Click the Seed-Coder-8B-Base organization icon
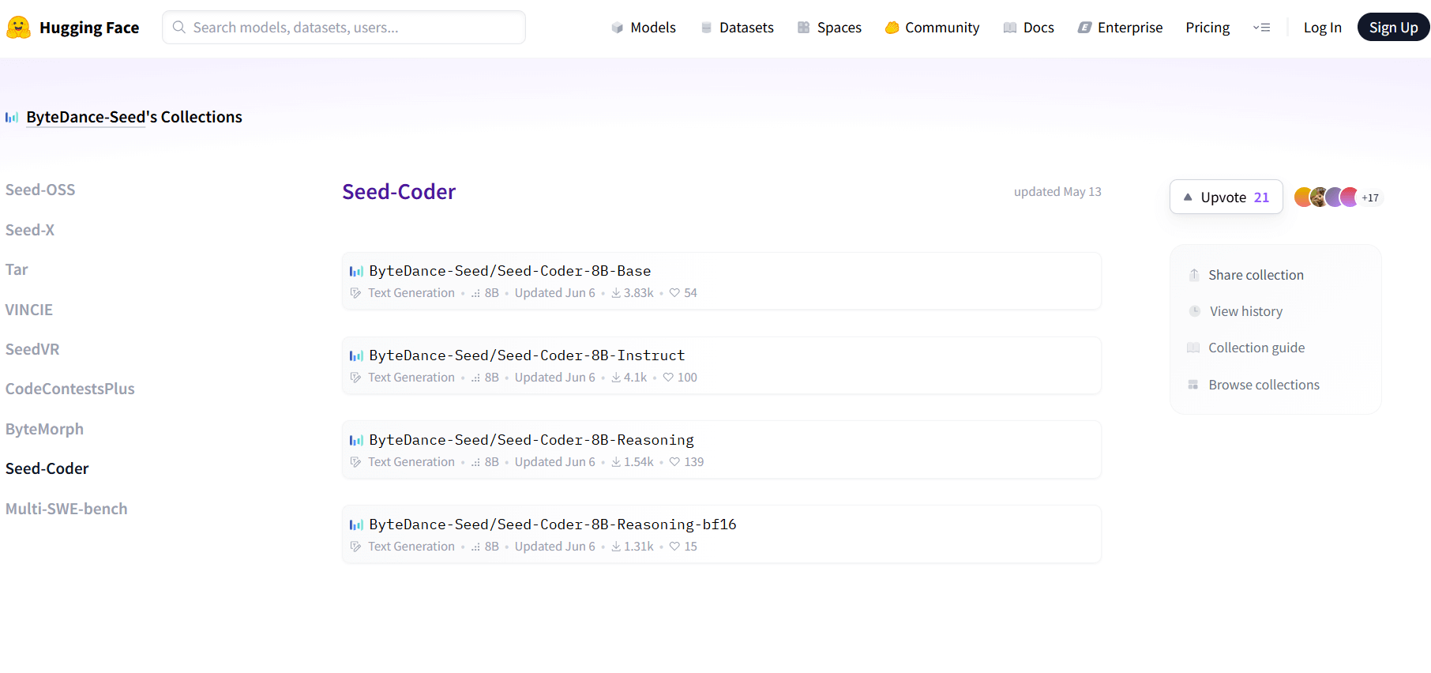 pos(356,272)
